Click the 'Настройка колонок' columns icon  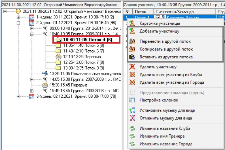click(x=132, y=100)
